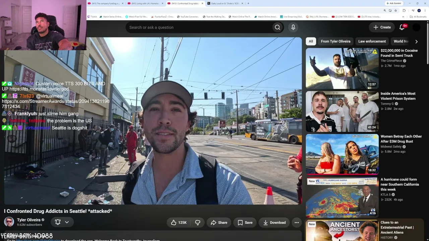
Task: Open 'Inside America's Most Violent Prison' thumbnail
Action: tap(342, 111)
